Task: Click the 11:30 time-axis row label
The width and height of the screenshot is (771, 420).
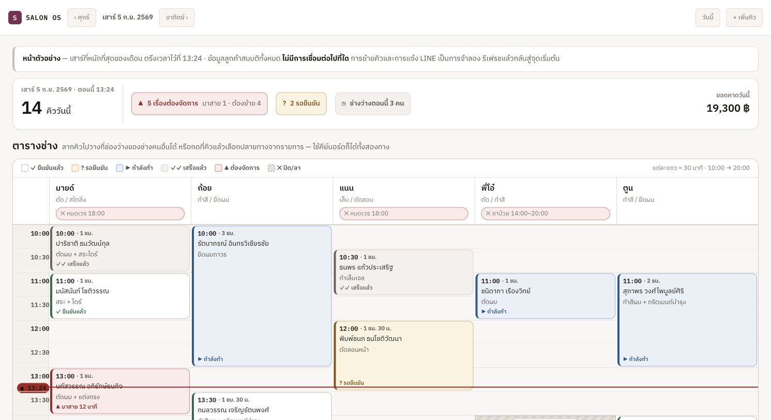Action: [40, 305]
